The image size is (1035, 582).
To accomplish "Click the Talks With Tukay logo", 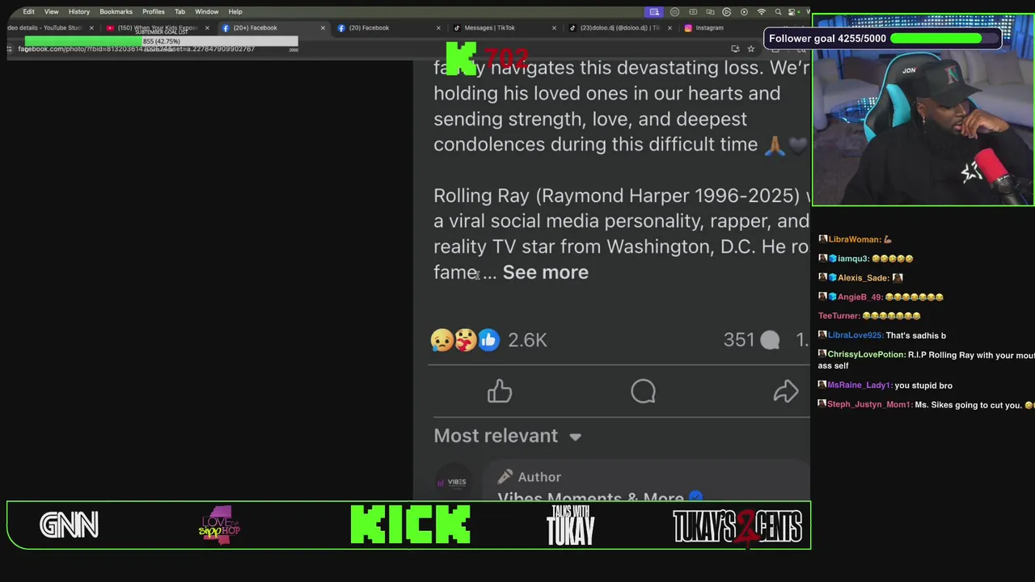I will (x=571, y=525).
